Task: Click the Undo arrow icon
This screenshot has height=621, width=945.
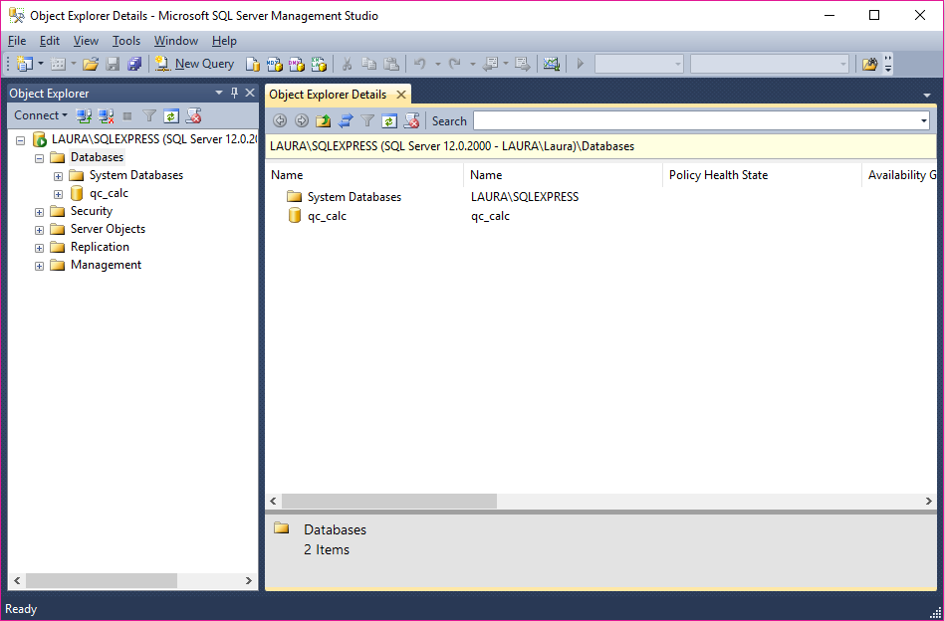Action: point(420,64)
